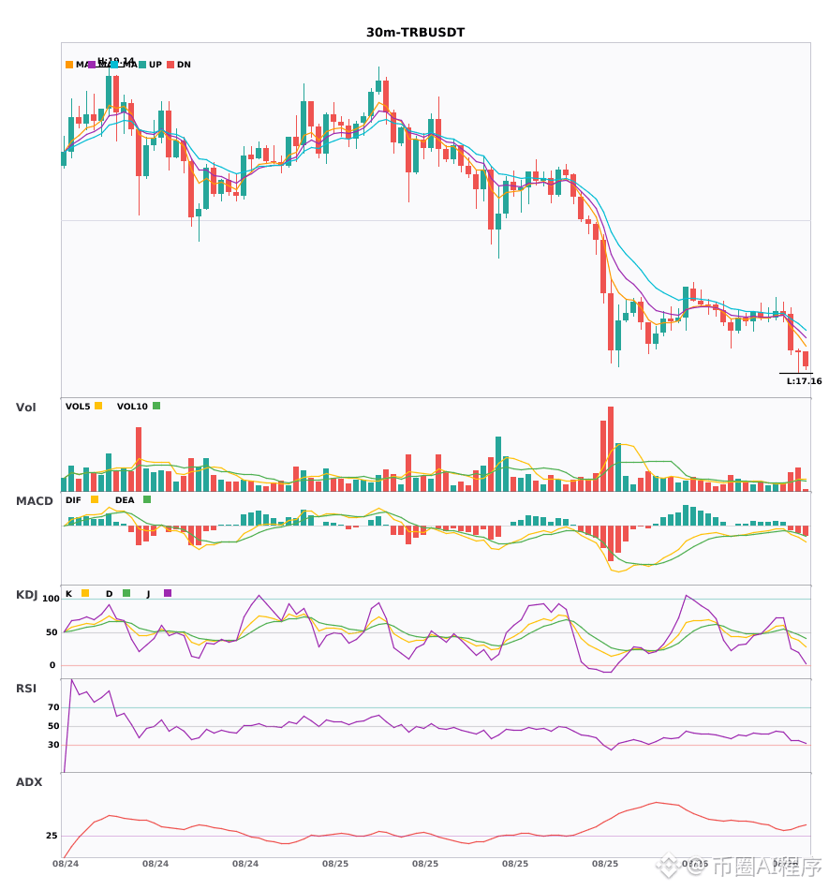Click the KDJ panel label
829x890 pixels.
point(26,595)
